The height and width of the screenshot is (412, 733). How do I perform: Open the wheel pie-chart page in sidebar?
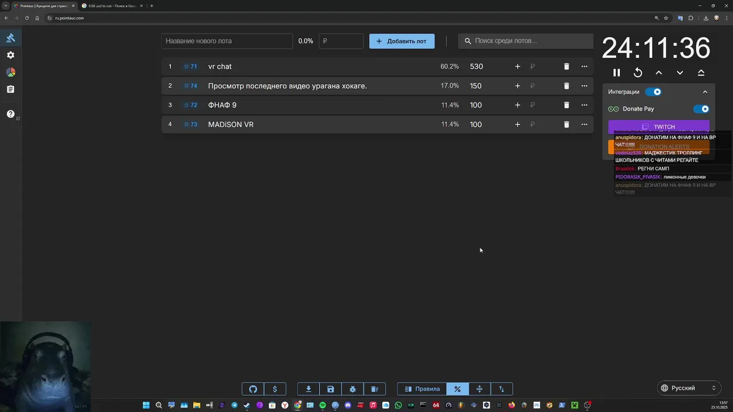(10, 72)
